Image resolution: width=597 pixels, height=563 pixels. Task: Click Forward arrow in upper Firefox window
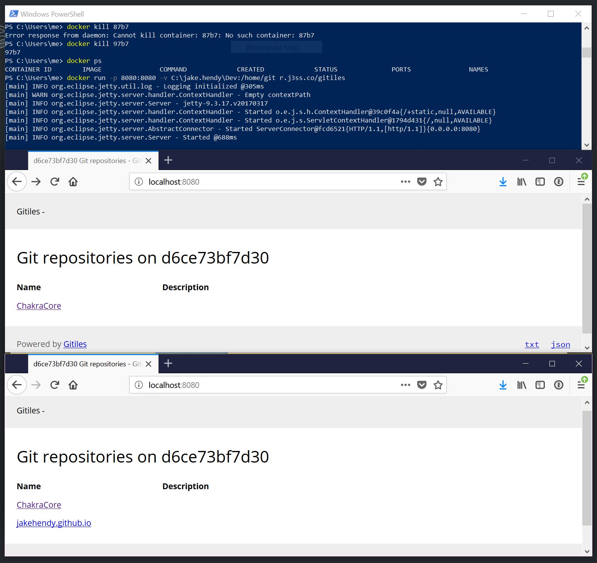36,182
